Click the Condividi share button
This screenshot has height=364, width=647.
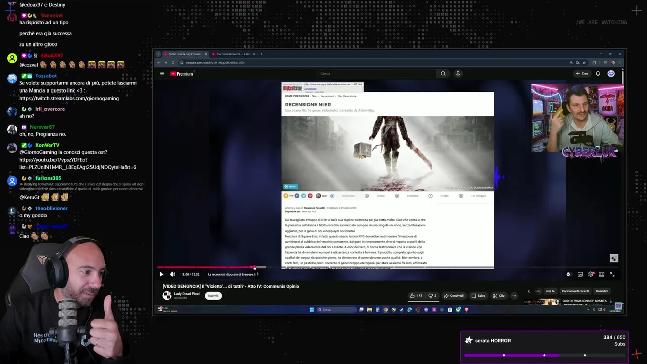tap(453, 296)
